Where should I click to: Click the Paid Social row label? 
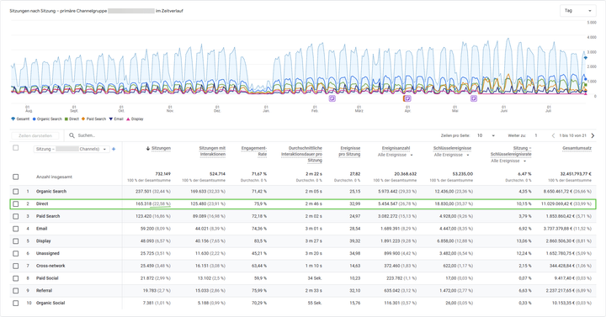(47, 278)
